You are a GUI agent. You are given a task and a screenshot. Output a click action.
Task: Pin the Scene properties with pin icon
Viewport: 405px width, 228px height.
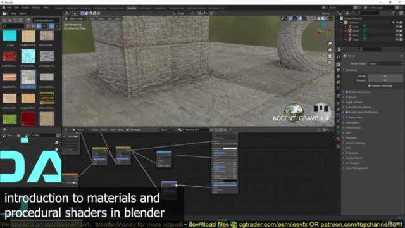401,56
